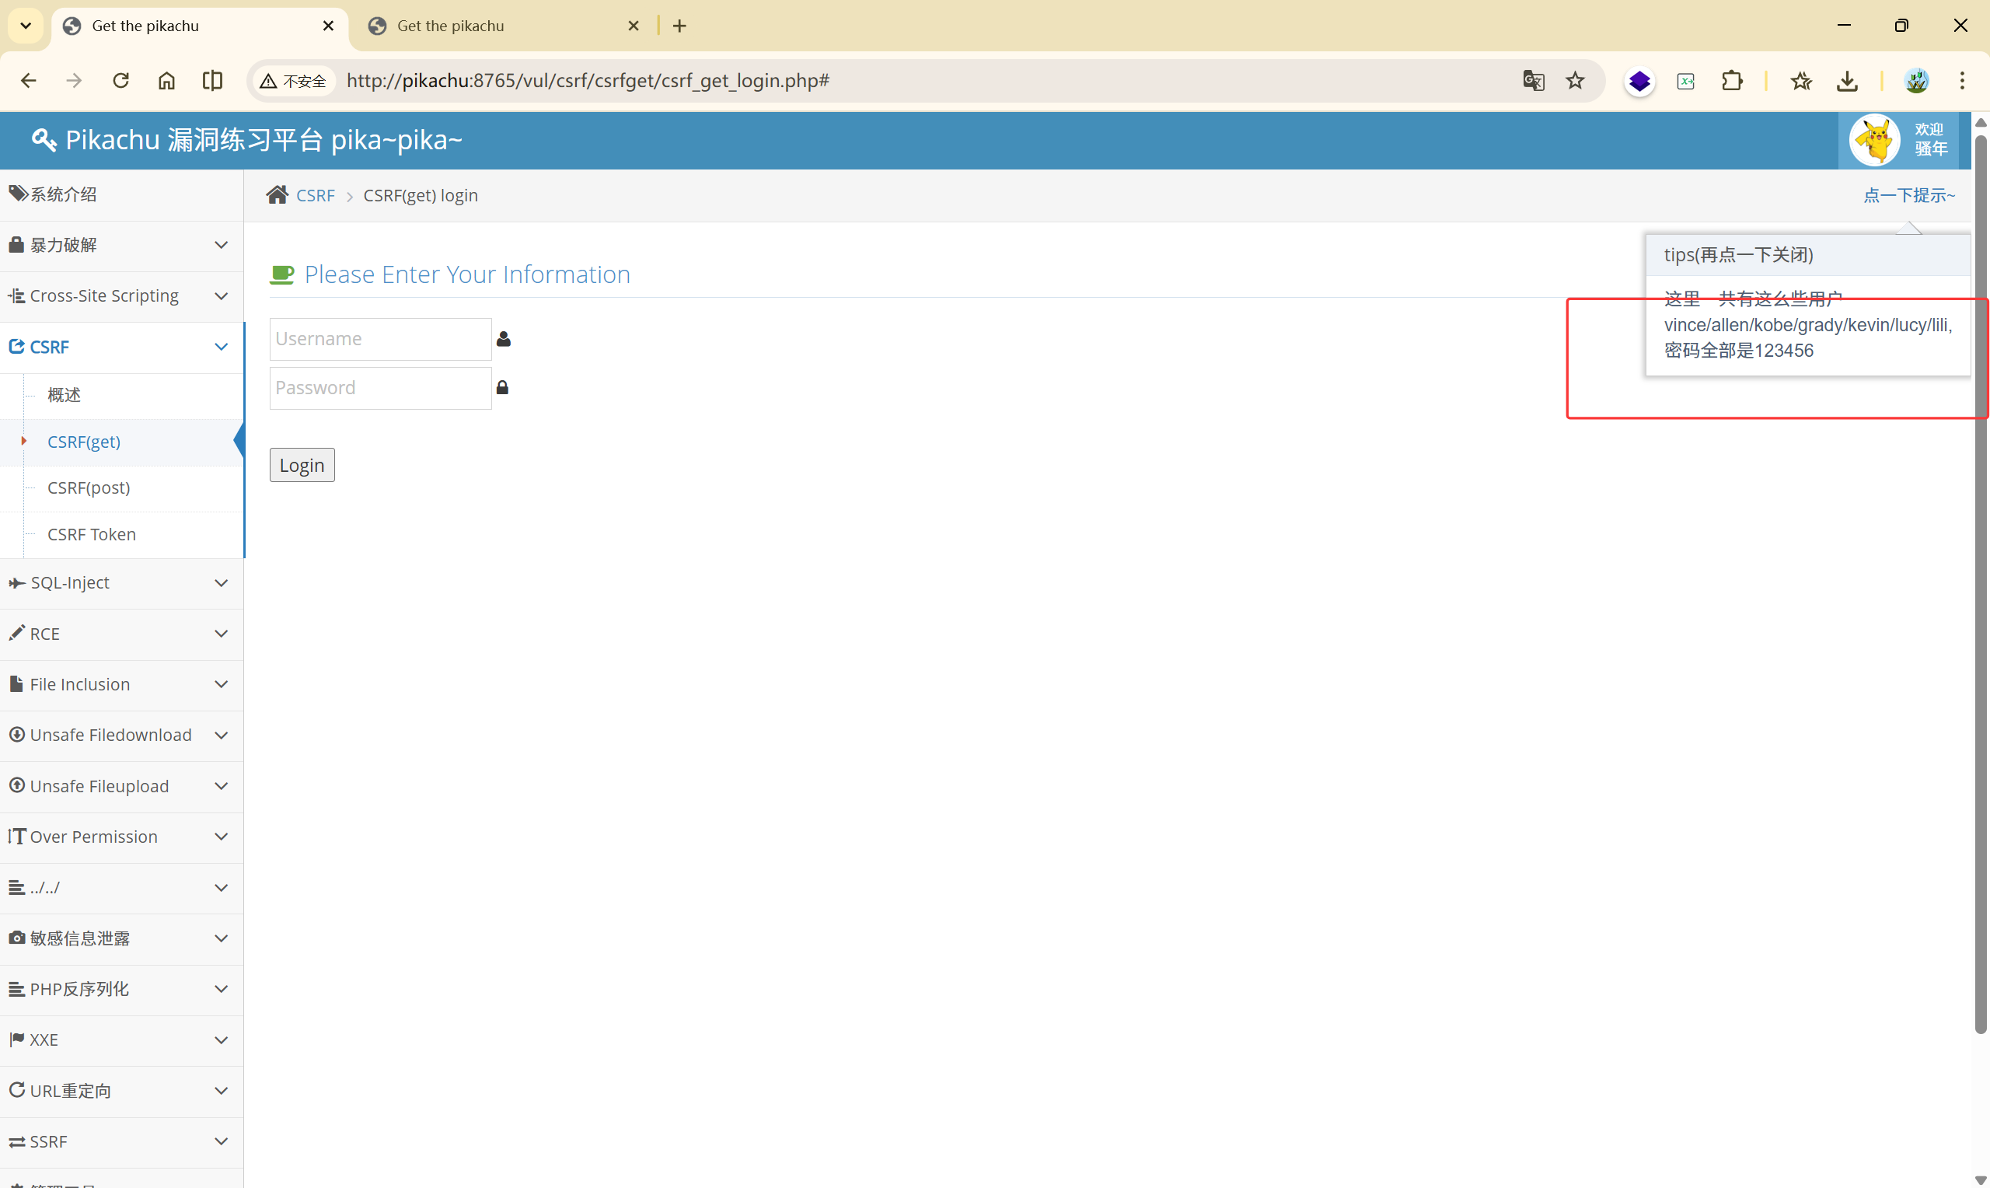Viewport: 1990px width, 1188px height.
Task: Click the page vertical scrollbar
Action: [1980, 585]
